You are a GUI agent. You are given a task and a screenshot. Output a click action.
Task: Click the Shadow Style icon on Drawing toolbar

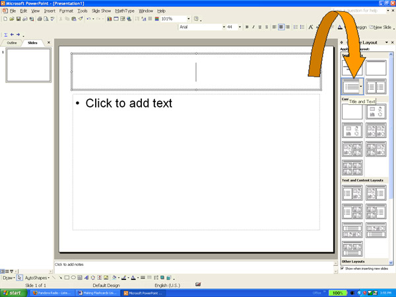(x=162, y=278)
